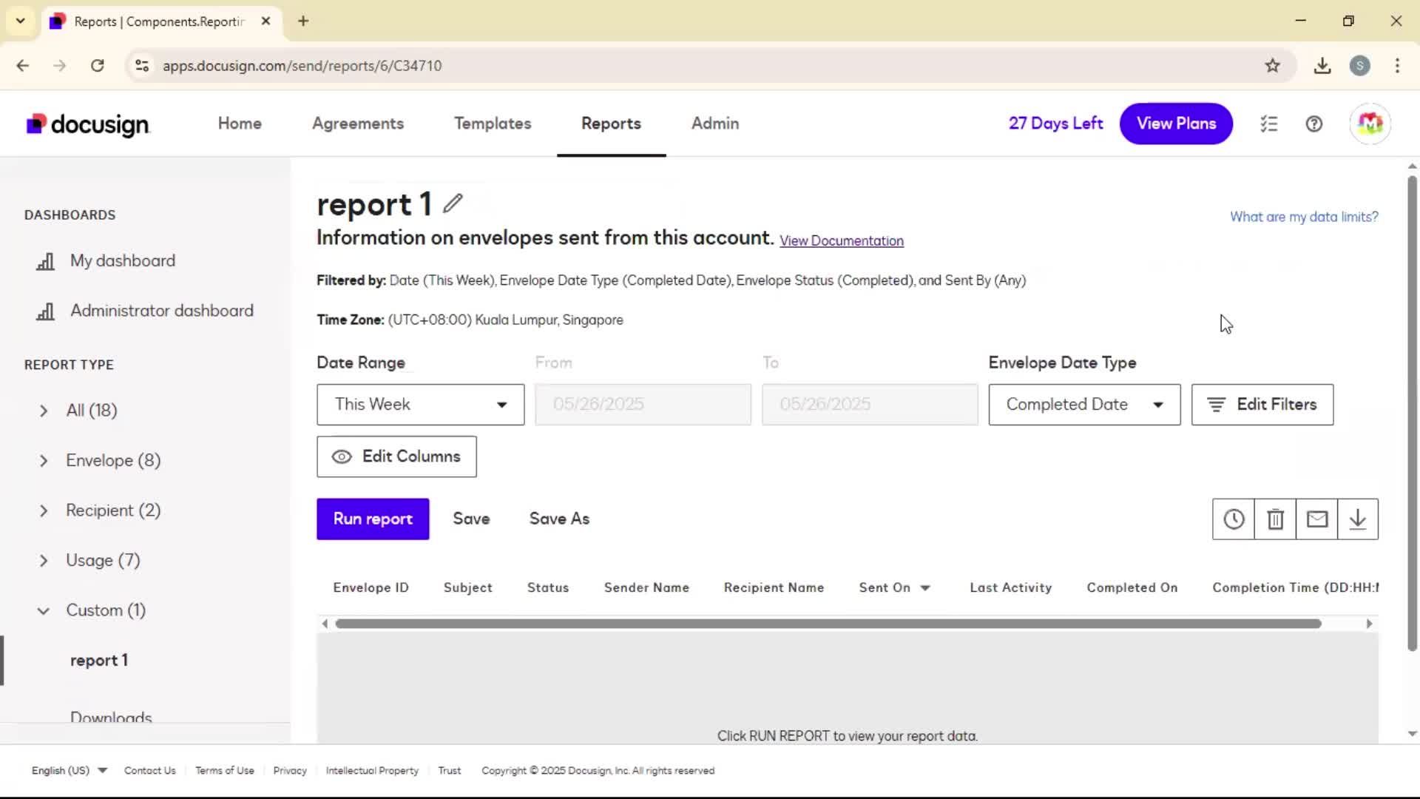Open tab search dropdown arrow

click(x=21, y=21)
